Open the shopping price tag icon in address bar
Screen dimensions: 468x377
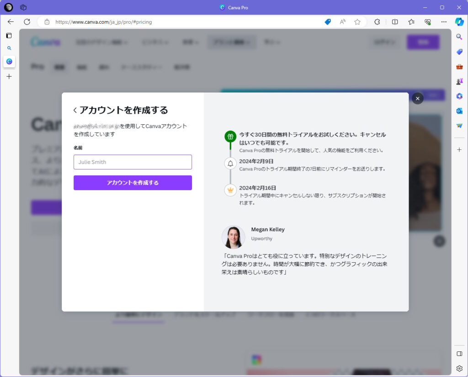328,22
